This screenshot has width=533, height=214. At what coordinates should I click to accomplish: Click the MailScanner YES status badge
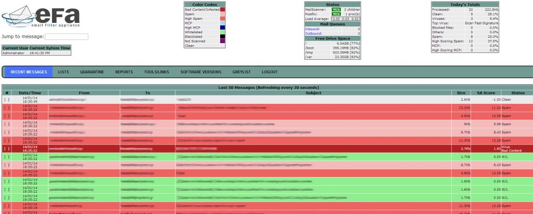coord(337,9)
